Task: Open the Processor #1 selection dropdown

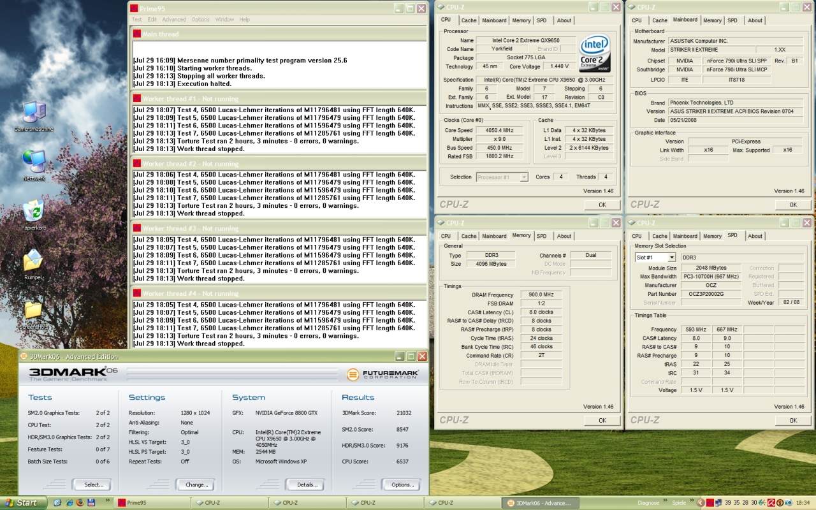Action: coord(523,177)
